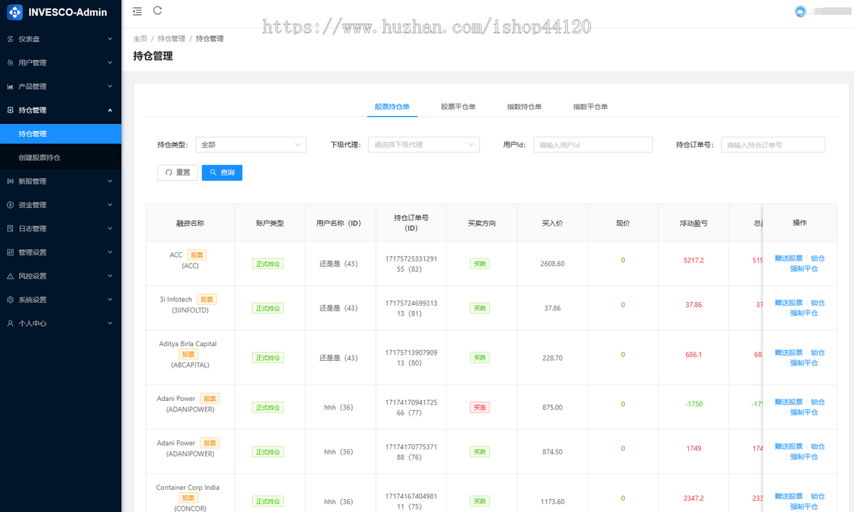854x512 pixels.
Task: Expand the 用户管理 menu chevron
Action: [x=110, y=63]
